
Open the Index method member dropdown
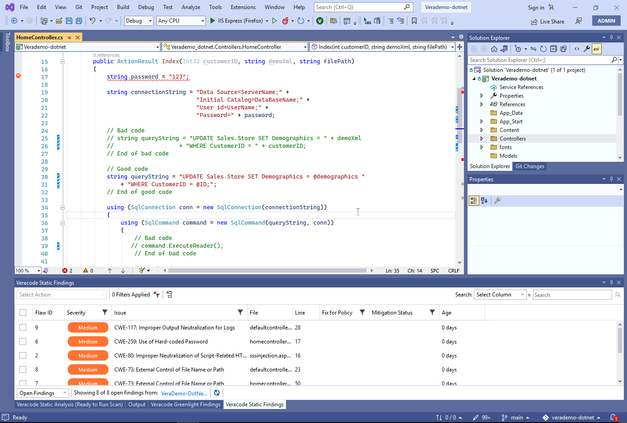pyautogui.click(x=383, y=47)
